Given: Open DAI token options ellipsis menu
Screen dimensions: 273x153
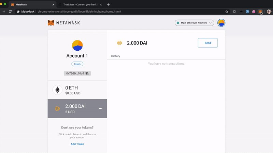Looking at the screenshot, I should (101, 108).
